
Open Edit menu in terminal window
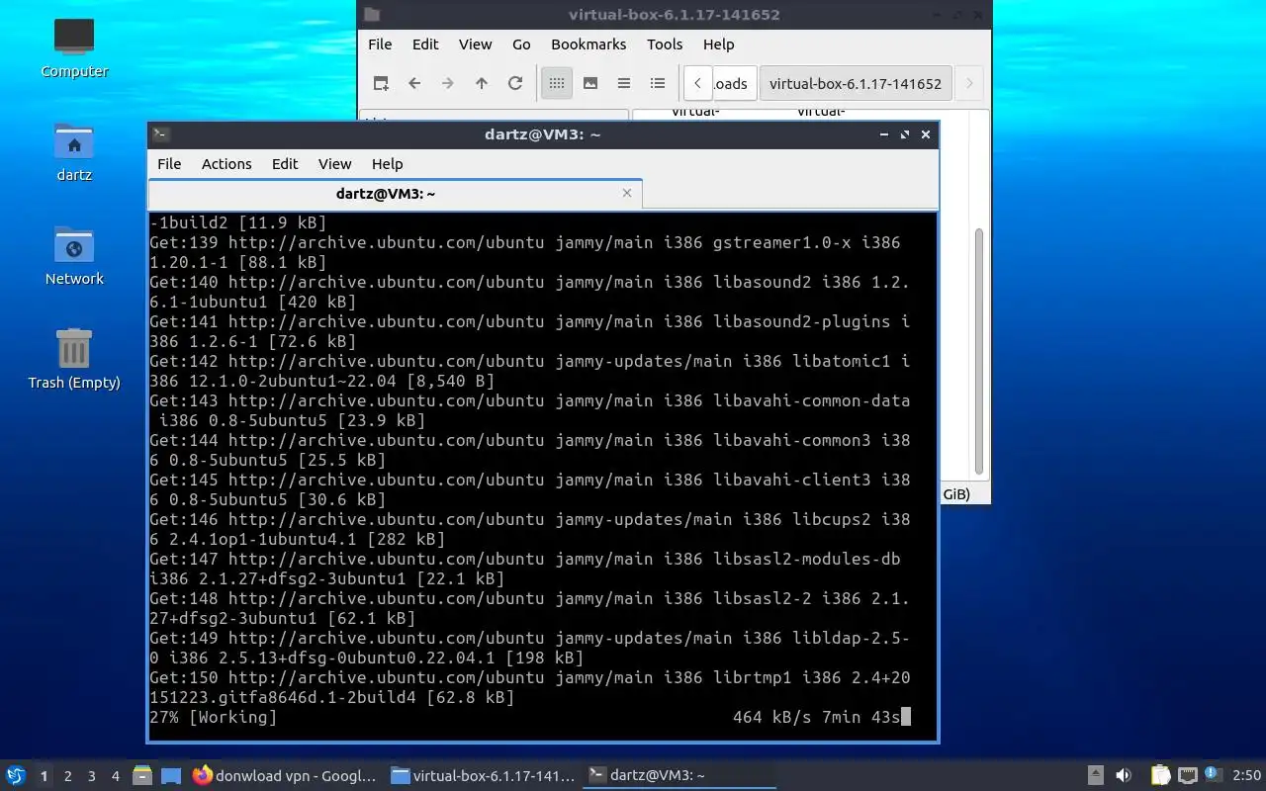click(x=285, y=163)
